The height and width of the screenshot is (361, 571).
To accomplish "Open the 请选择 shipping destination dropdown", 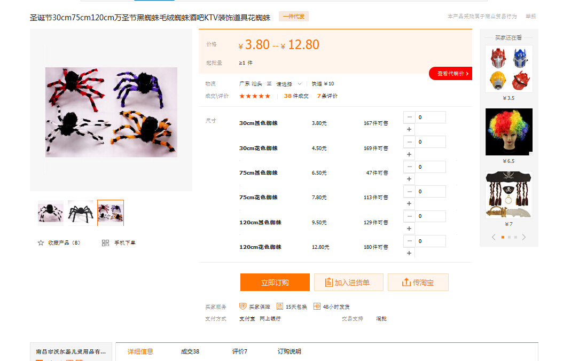I will [x=289, y=84].
